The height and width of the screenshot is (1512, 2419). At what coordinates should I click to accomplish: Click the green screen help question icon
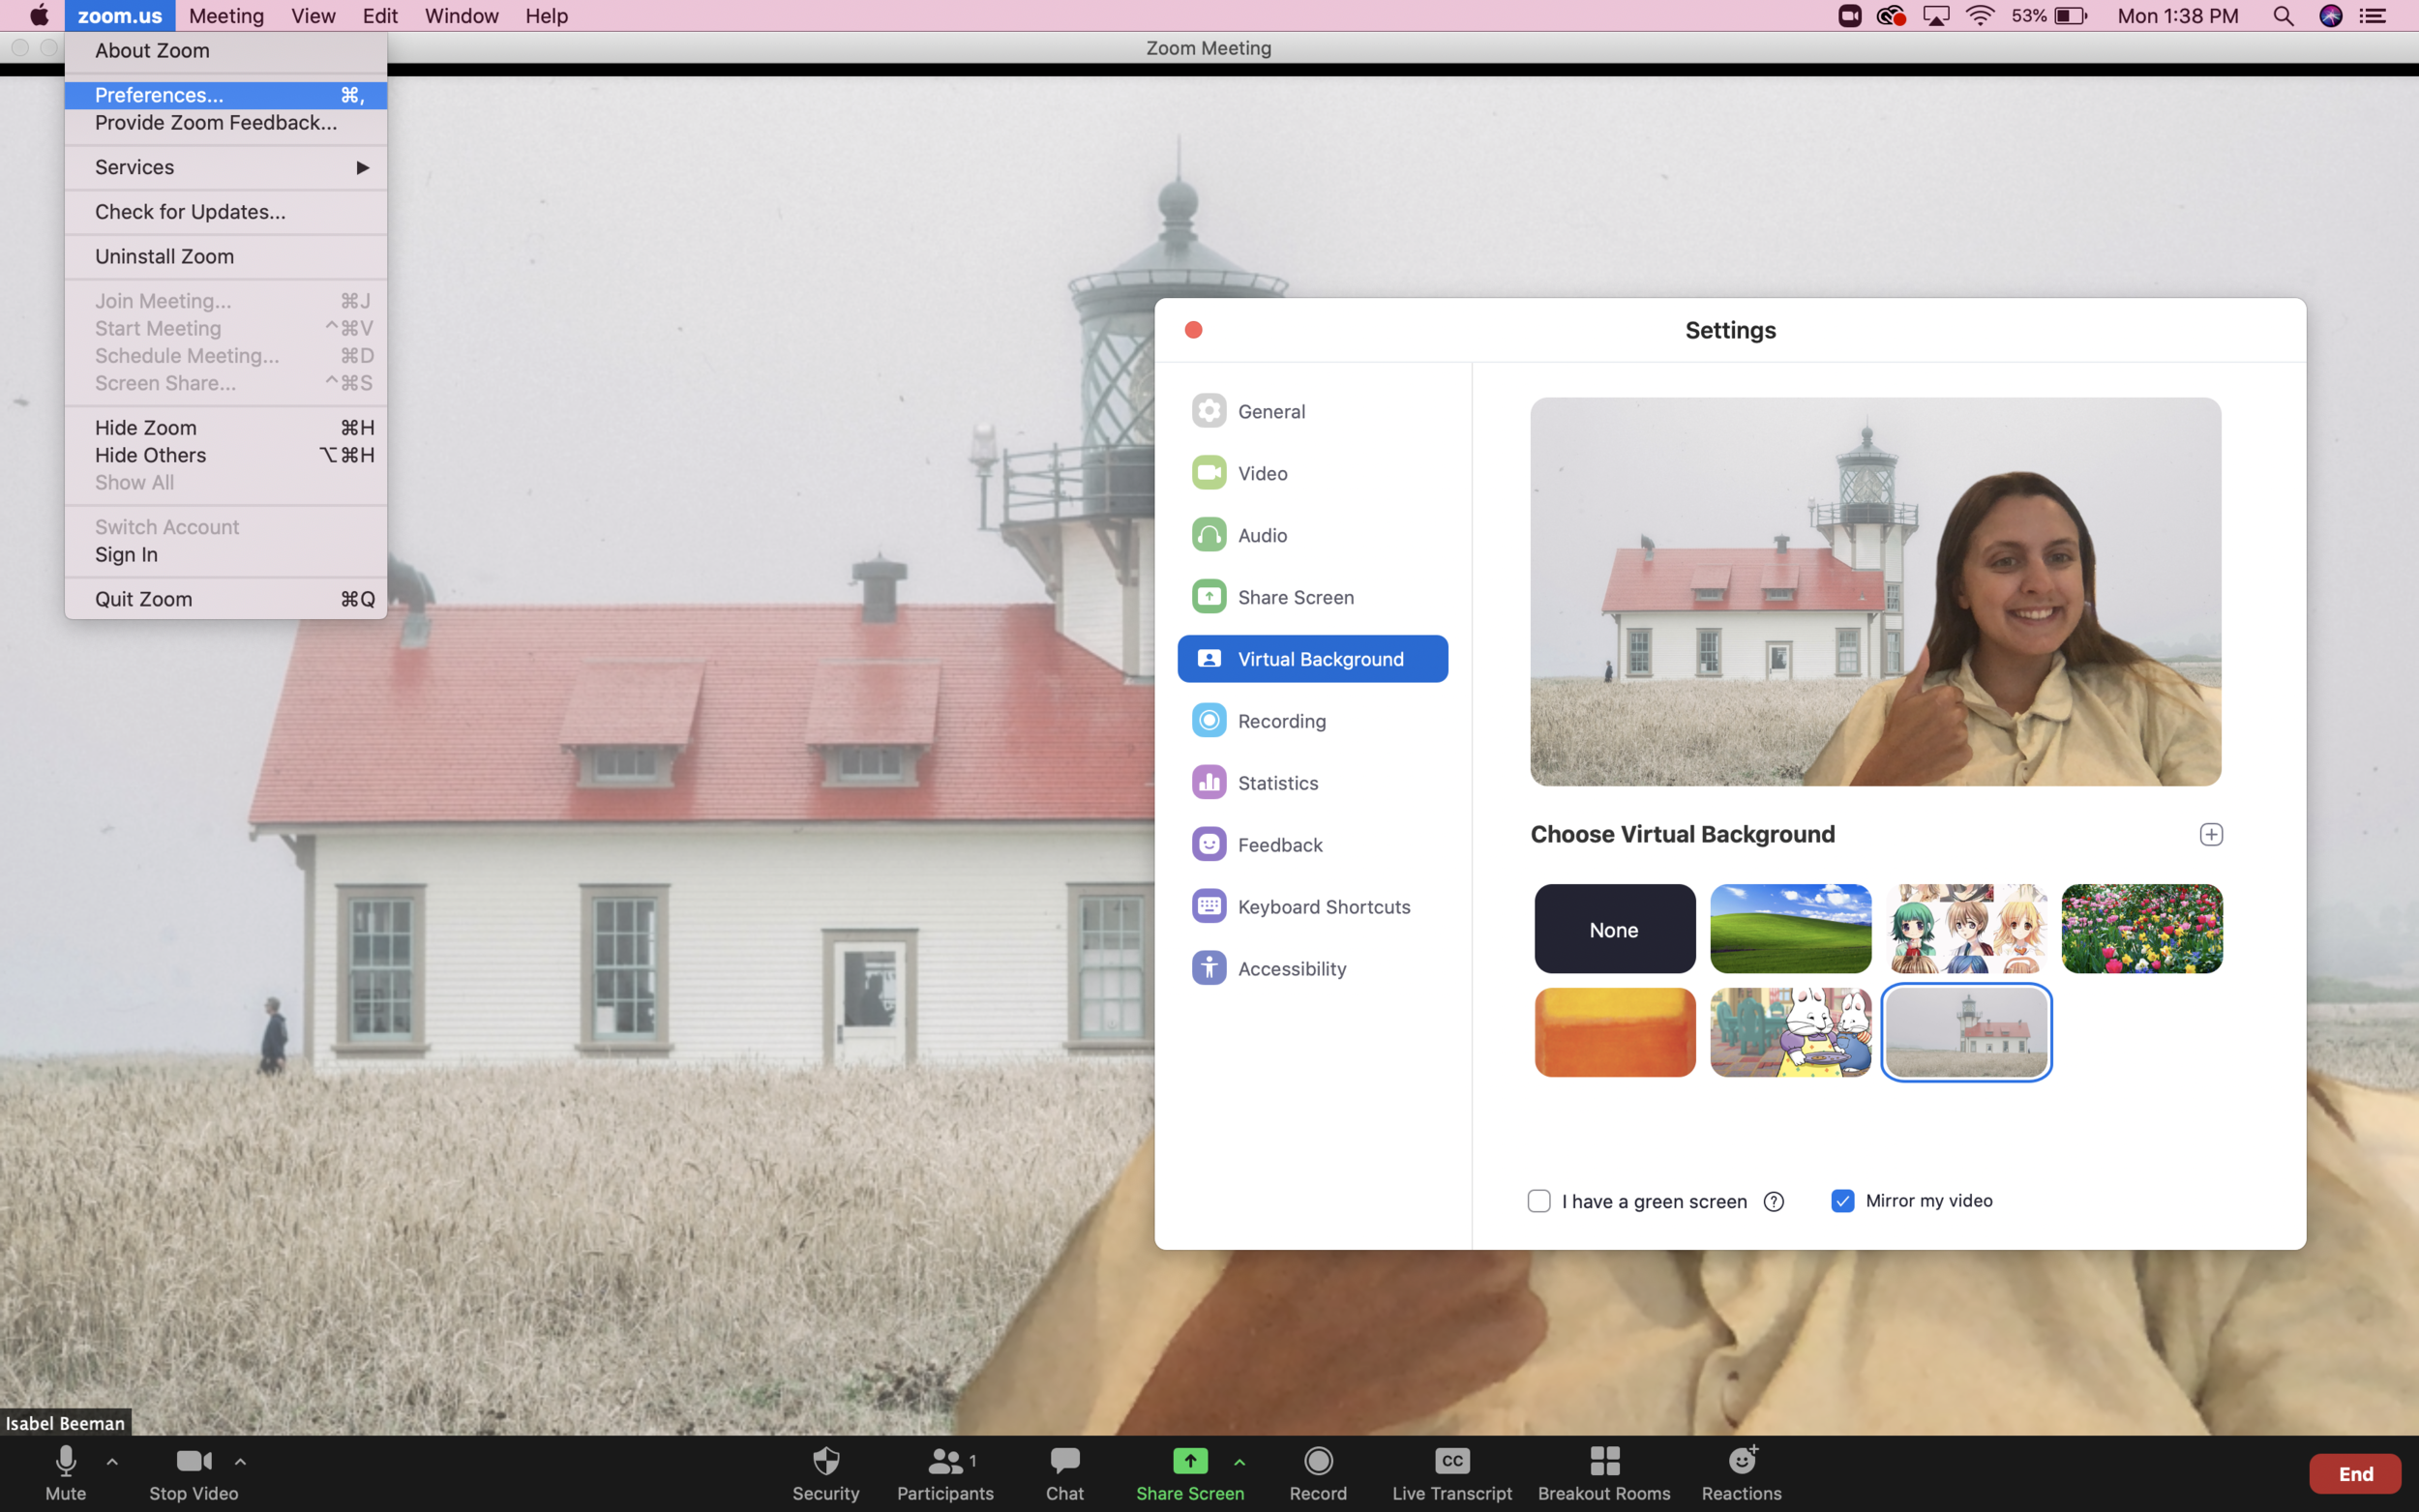point(1773,1201)
